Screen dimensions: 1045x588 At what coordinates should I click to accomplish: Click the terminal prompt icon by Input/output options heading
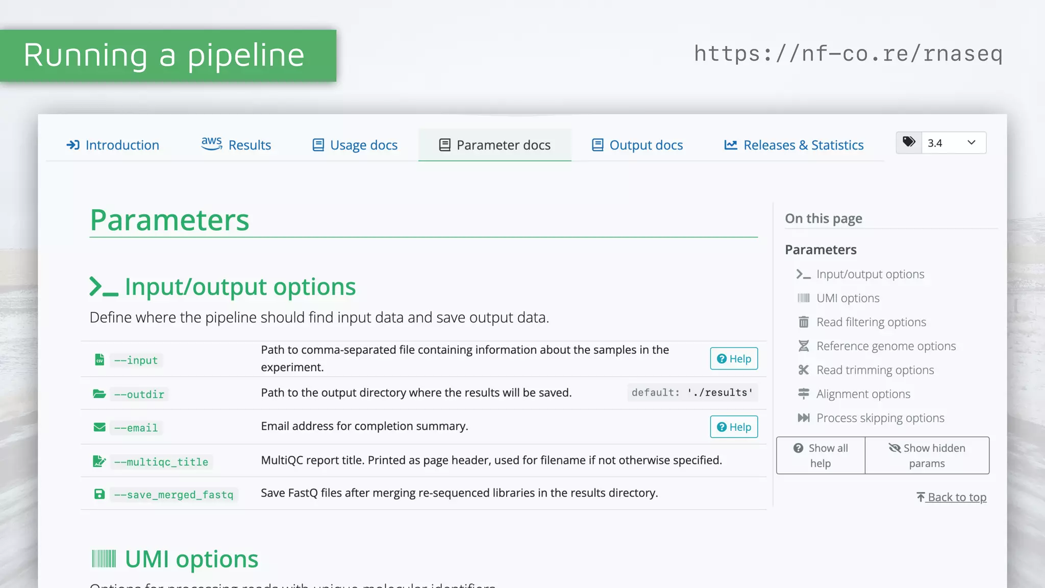coord(104,287)
